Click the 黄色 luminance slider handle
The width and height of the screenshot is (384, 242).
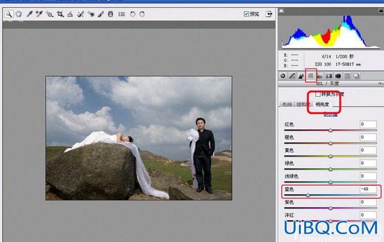pos(331,156)
